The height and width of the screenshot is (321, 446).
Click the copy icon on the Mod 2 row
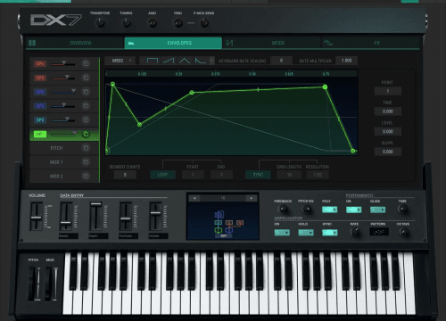(x=86, y=177)
